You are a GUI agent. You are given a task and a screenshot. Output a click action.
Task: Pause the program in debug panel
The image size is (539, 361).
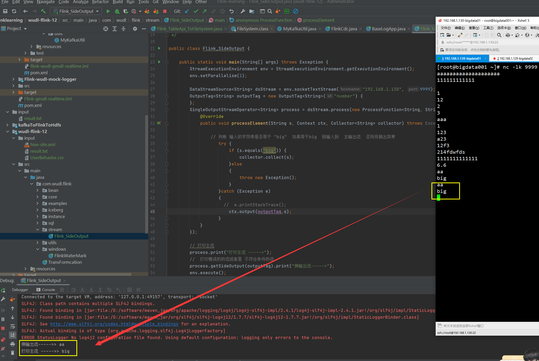click(3, 319)
